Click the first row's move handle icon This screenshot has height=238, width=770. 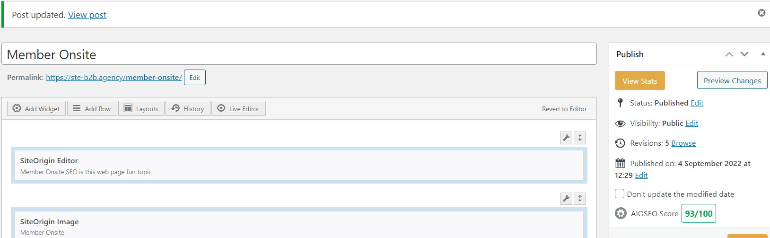click(x=580, y=138)
